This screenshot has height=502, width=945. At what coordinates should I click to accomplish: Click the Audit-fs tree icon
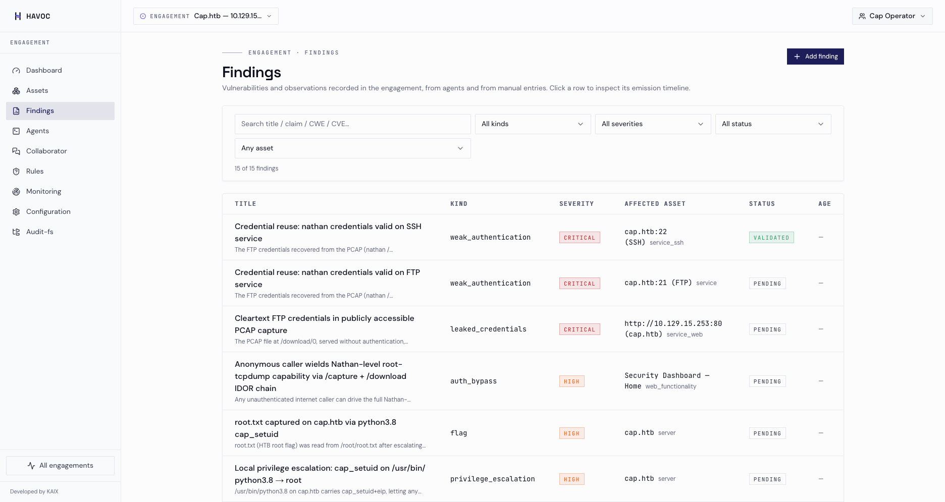(x=16, y=232)
